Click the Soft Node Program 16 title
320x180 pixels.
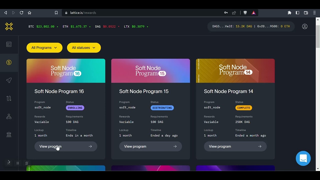pyautogui.click(x=59, y=91)
